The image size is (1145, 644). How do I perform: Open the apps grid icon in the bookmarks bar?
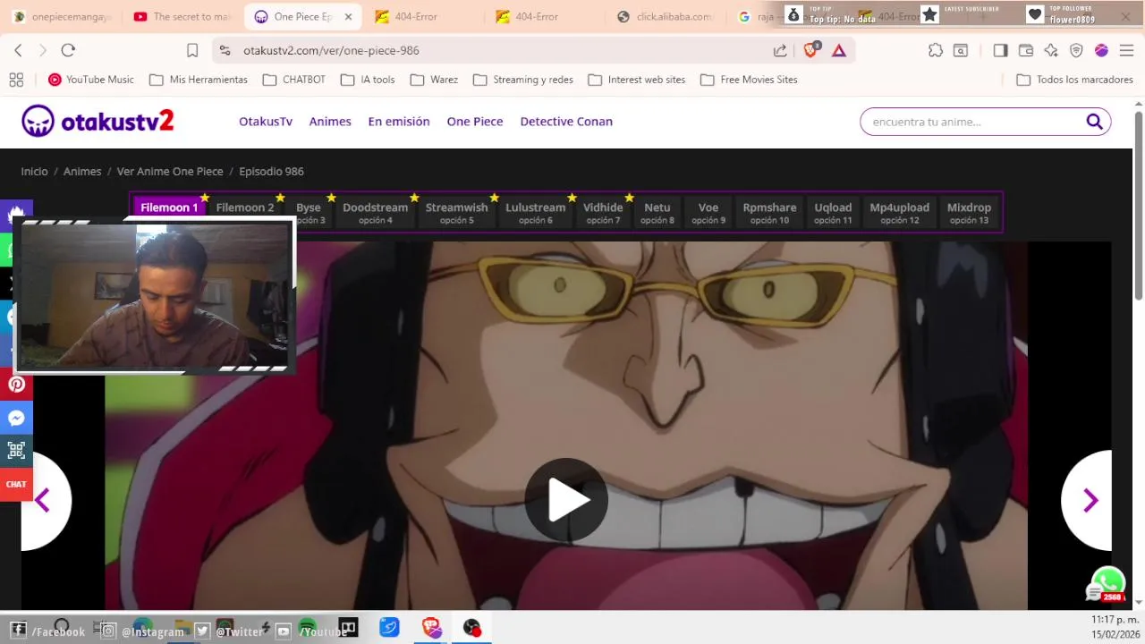[x=16, y=80]
